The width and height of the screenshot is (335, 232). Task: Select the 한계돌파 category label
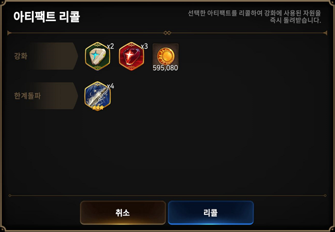click(x=27, y=96)
